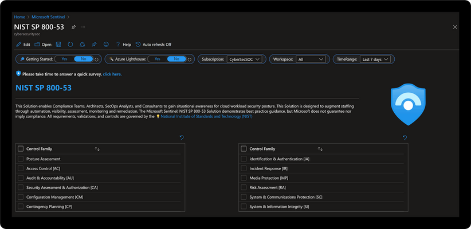Select Risk Assessment [RA] row text

(268, 188)
